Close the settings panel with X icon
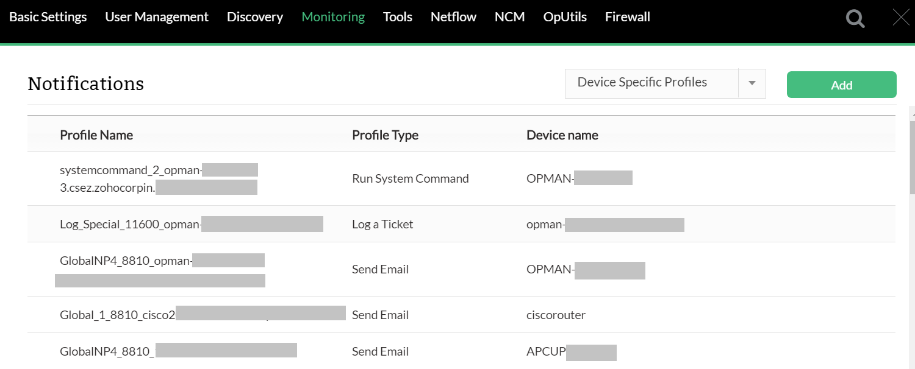The width and height of the screenshot is (915, 369). (x=901, y=18)
